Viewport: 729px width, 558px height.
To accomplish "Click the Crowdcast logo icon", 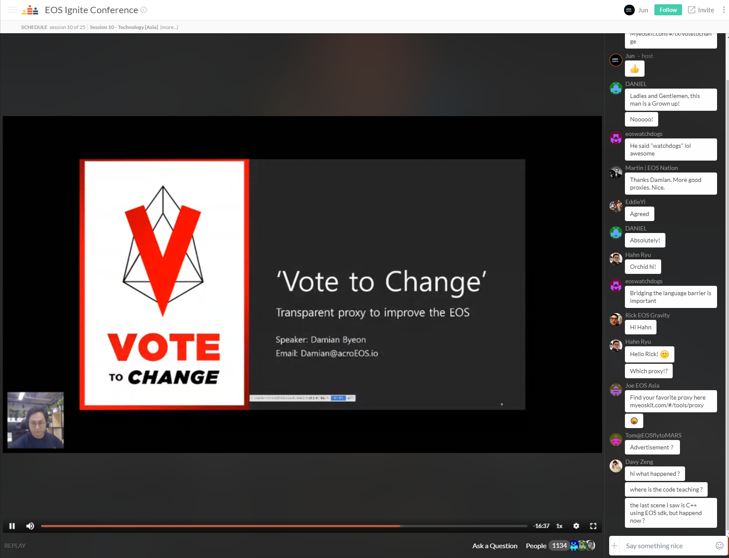I will pos(30,10).
